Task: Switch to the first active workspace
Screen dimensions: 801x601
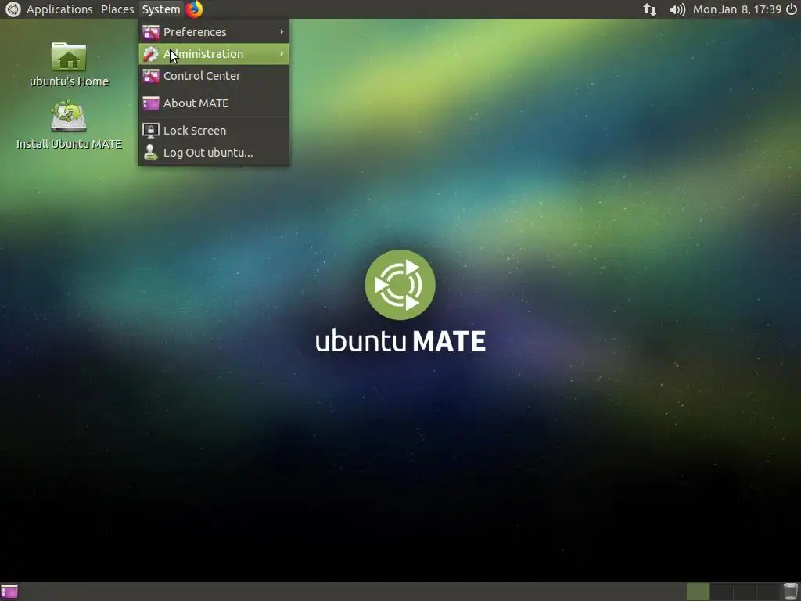Action: click(698, 592)
